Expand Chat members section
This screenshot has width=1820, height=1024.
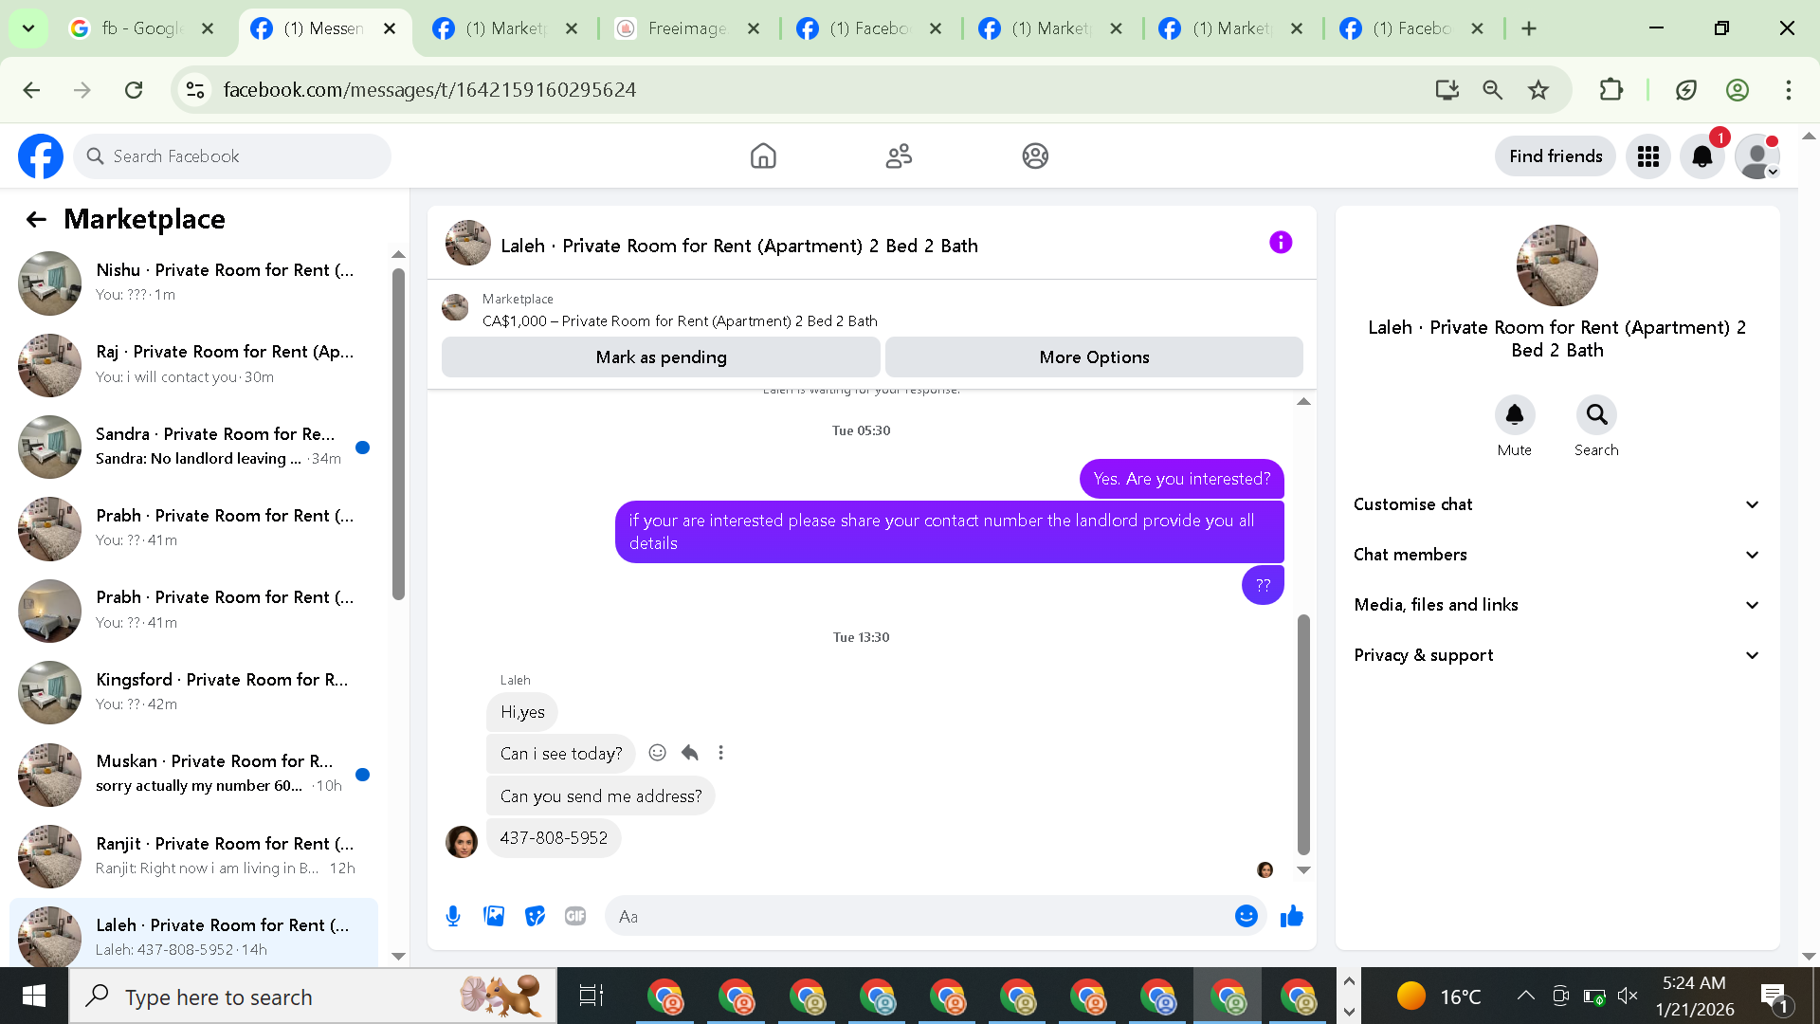tap(1556, 555)
